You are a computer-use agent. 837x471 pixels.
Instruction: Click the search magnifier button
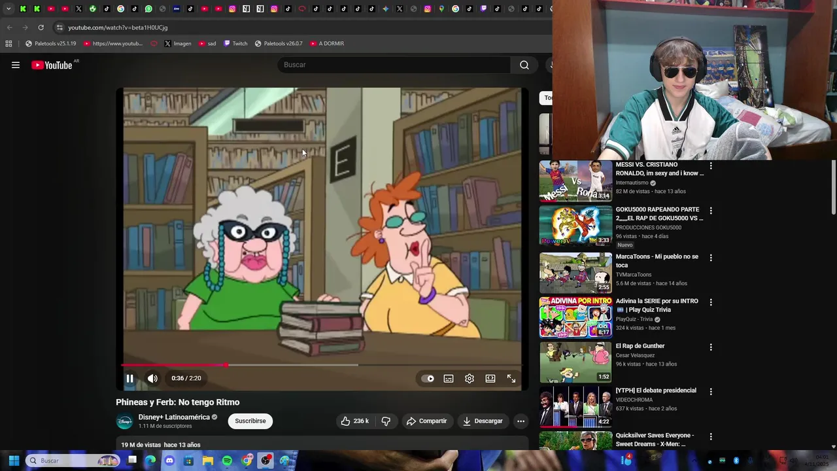click(x=524, y=65)
